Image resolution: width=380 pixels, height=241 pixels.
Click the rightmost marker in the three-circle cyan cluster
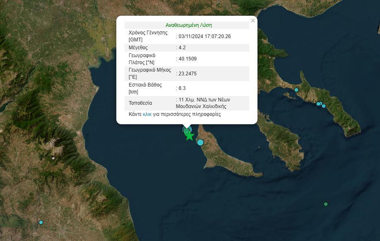pyautogui.click(x=324, y=106)
